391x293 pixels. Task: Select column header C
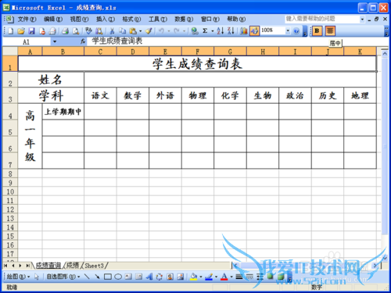(x=100, y=52)
